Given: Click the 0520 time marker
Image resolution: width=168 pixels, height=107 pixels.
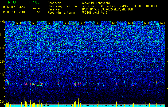Looking at the screenshot, I should [162, 23].
